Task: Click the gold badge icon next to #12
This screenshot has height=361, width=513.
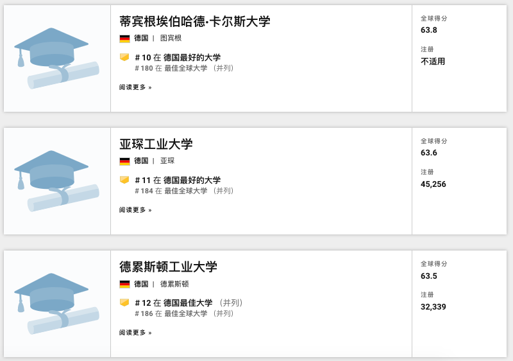Action: click(124, 303)
